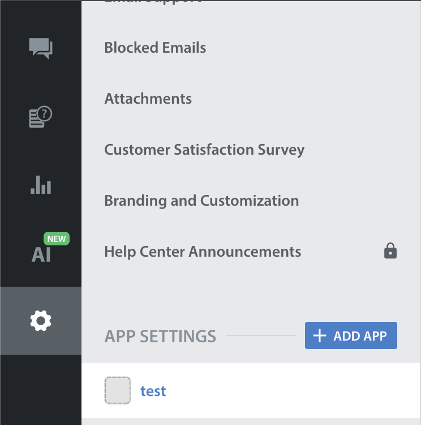Open Blocked Emails settings

click(x=155, y=48)
